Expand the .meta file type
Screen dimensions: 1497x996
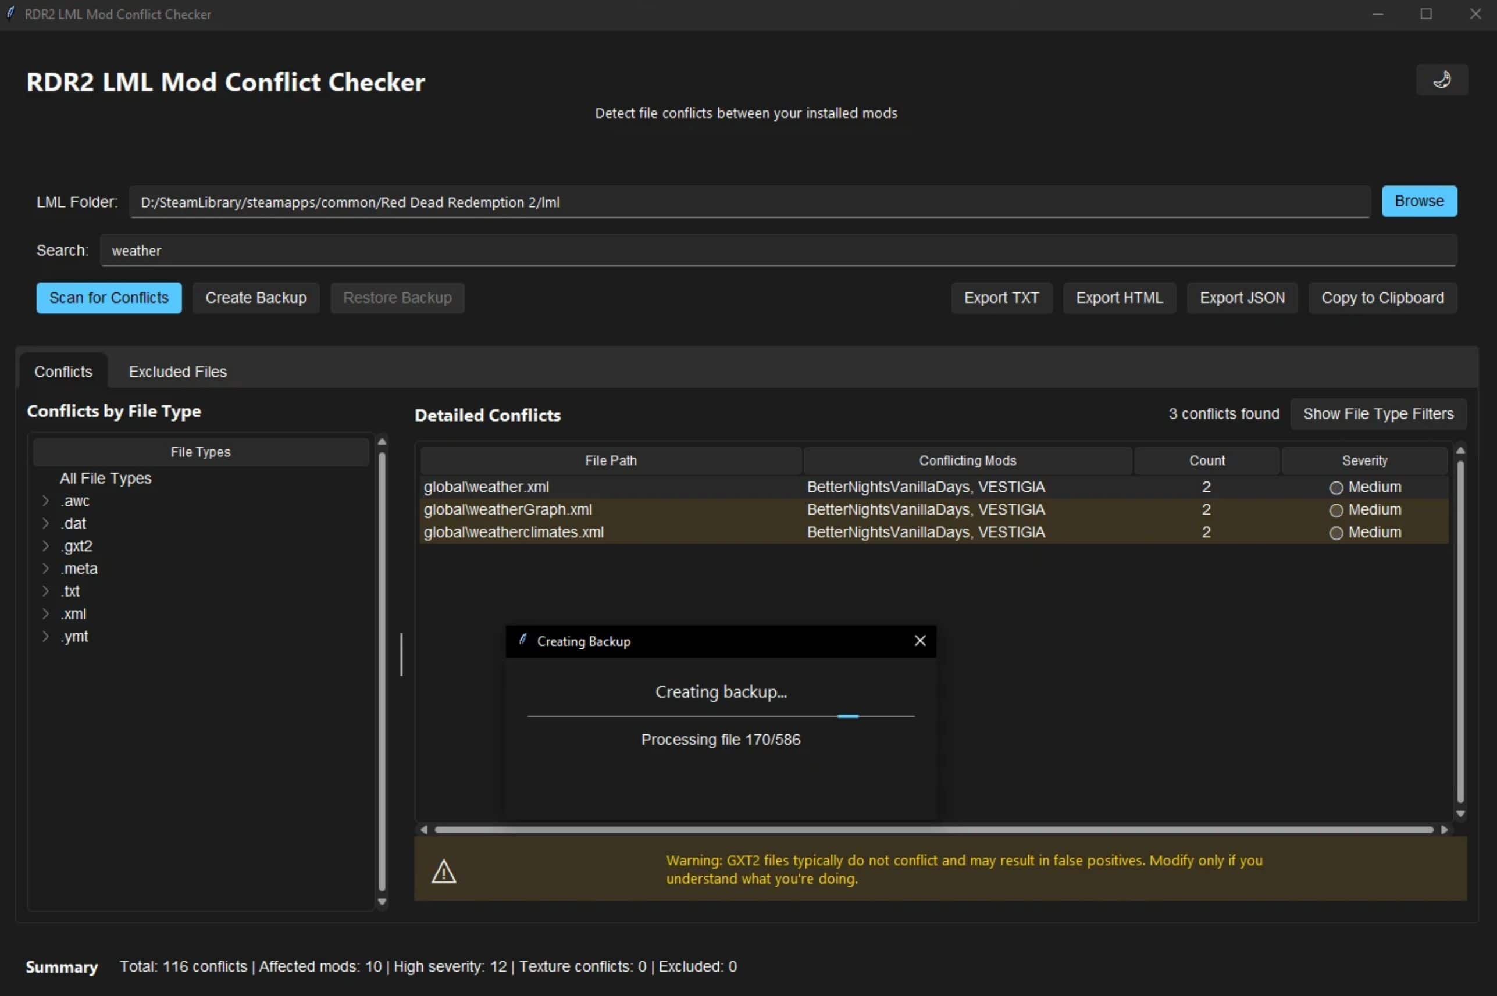[45, 568]
